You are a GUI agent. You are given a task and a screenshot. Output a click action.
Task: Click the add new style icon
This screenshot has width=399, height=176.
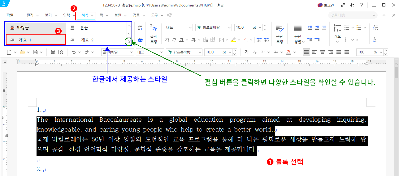click(140, 27)
